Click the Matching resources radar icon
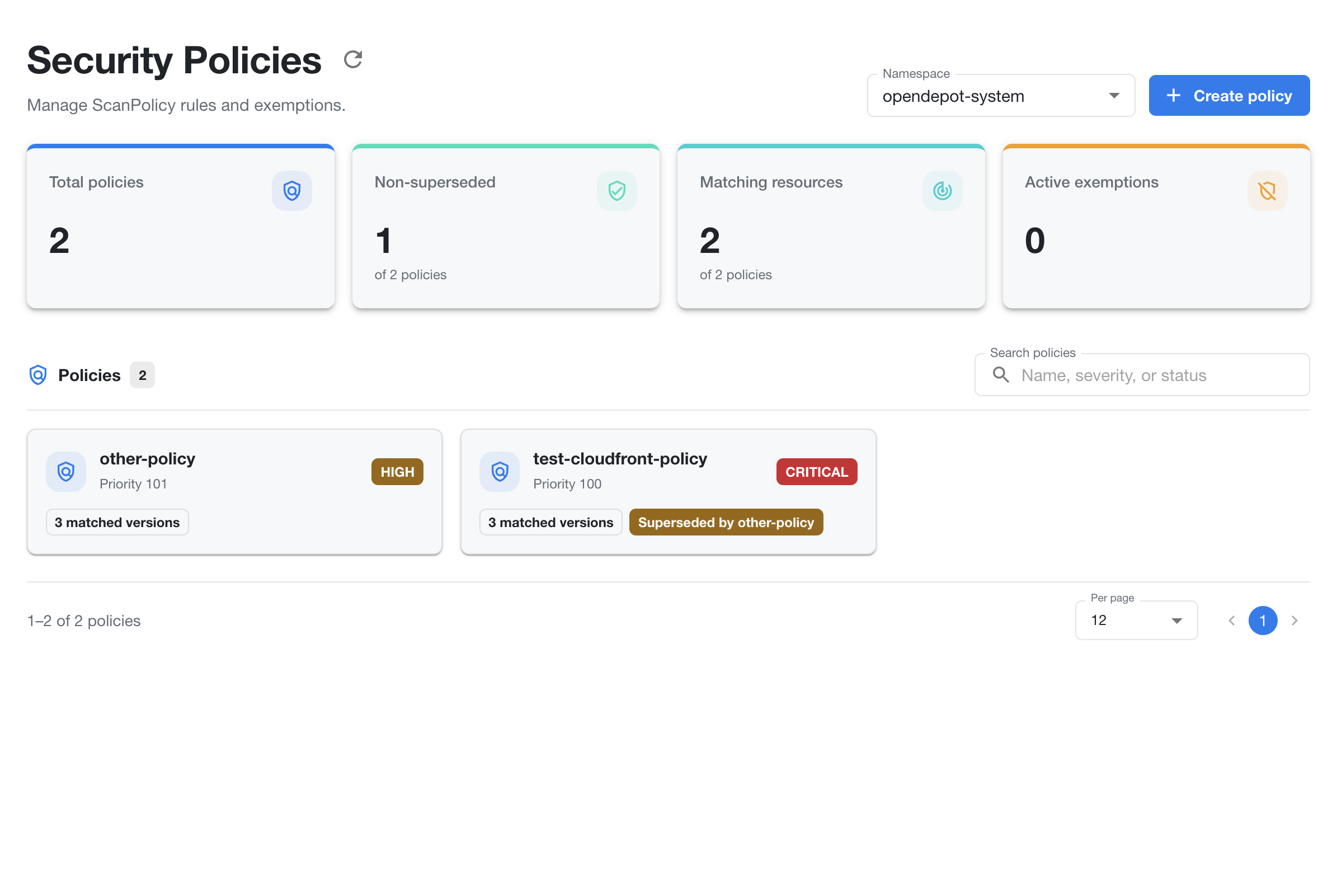 coord(942,191)
